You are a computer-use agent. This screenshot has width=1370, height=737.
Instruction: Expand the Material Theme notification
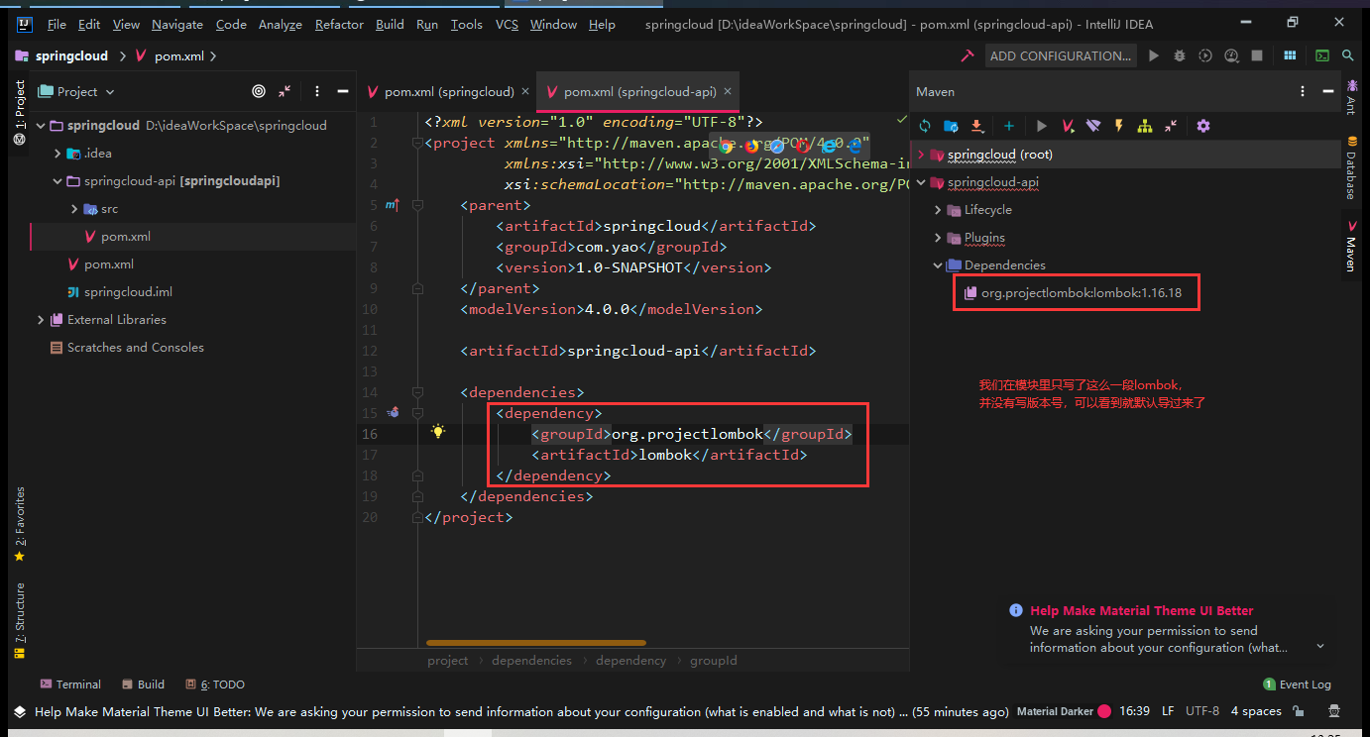[1319, 647]
